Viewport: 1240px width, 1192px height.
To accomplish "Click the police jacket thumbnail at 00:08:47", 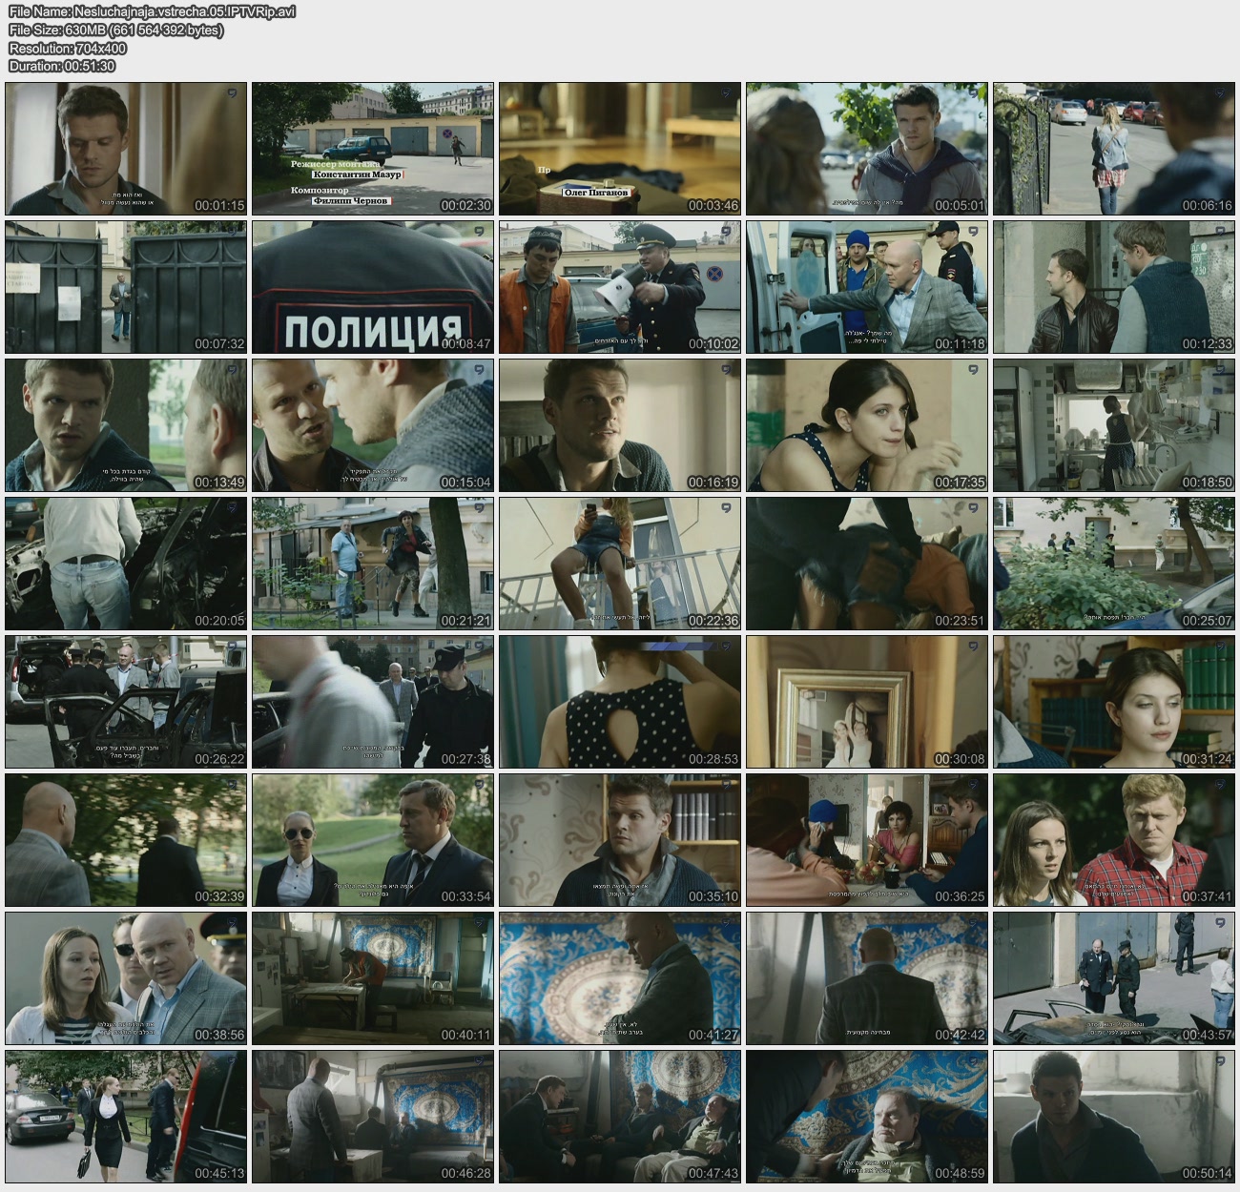I will [x=373, y=287].
